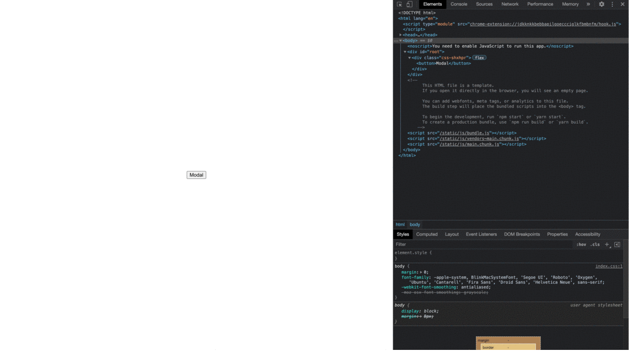Viewport: 629px width, 352px height.
Task: Toggle the :hov pseudo-class pane
Action: pyautogui.click(x=582, y=244)
